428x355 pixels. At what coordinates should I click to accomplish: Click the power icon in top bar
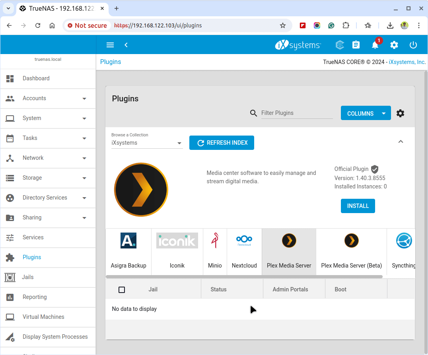(x=413, y=45)
